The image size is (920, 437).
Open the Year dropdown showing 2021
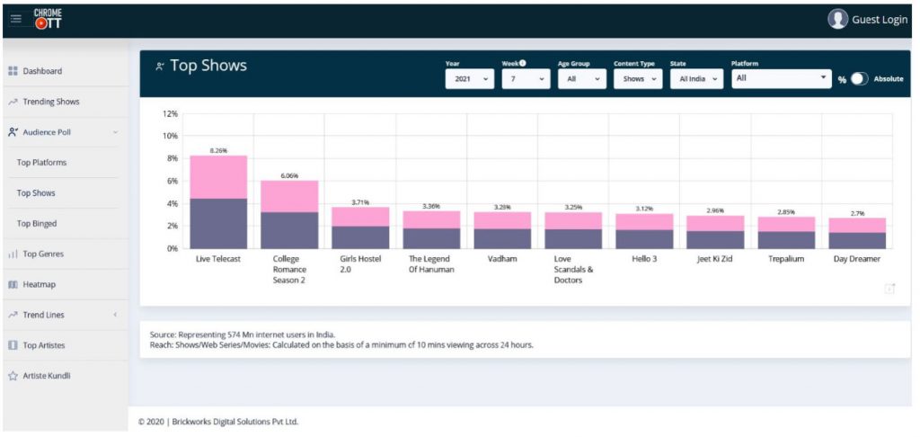click(x=470, y=79)
